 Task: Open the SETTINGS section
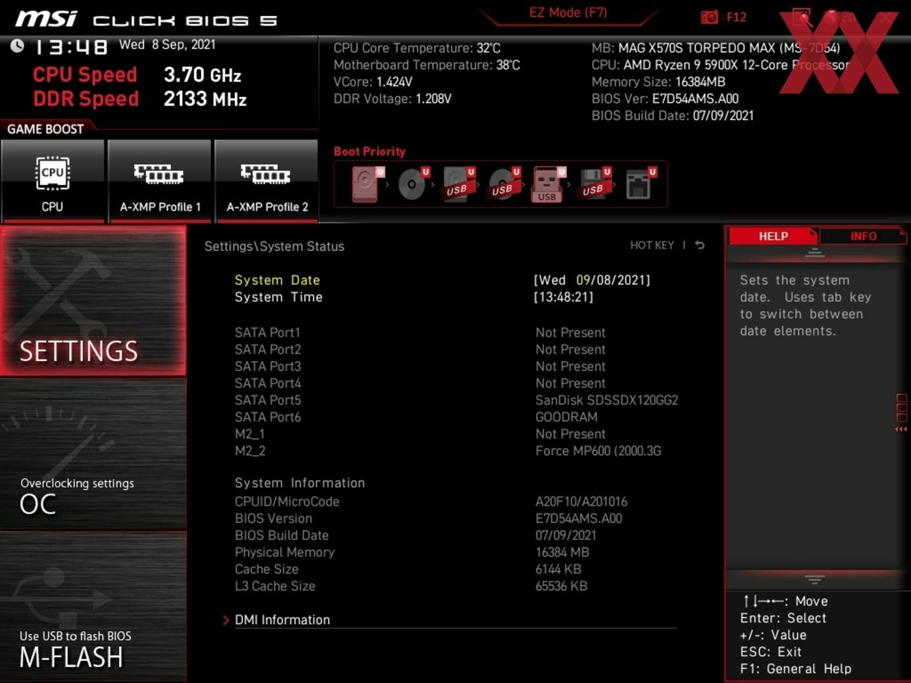[x=93, y=301]
